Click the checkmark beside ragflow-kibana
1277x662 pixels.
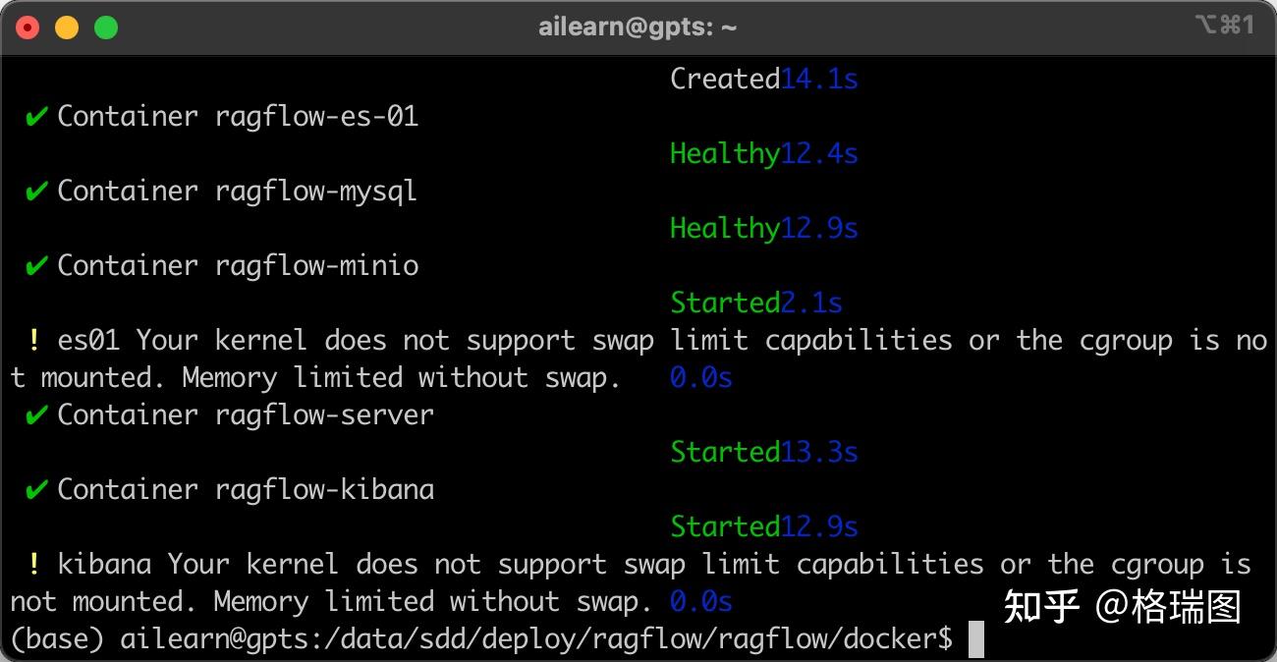click(36, 490)
